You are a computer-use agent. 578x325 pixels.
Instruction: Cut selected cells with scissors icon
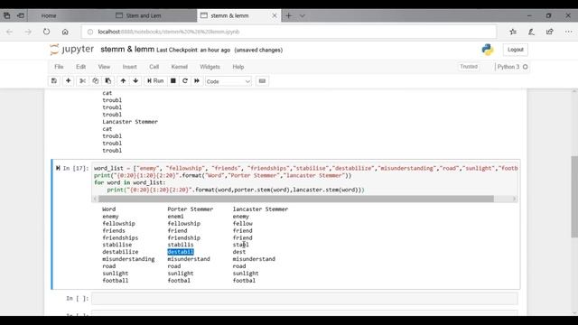(x=82, y=80)
